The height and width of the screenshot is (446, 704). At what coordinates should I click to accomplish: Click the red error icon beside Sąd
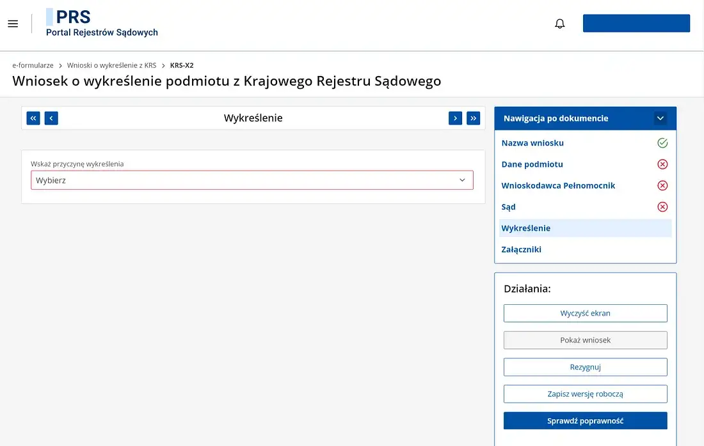662,206
